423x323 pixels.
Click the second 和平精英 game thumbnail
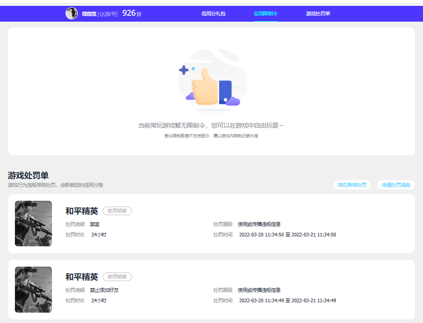pyautogui.click(x=33, y=289)
